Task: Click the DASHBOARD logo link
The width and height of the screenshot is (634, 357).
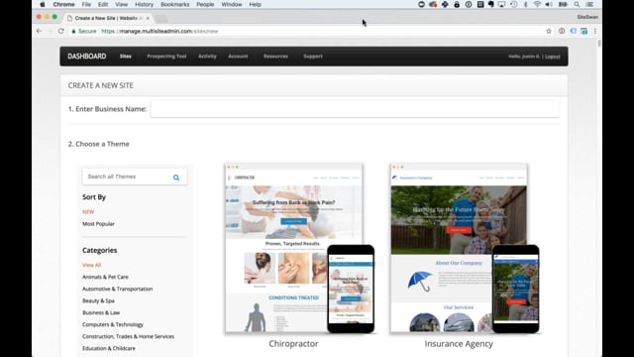Action: pyautogui.click(x=87, y=57)
